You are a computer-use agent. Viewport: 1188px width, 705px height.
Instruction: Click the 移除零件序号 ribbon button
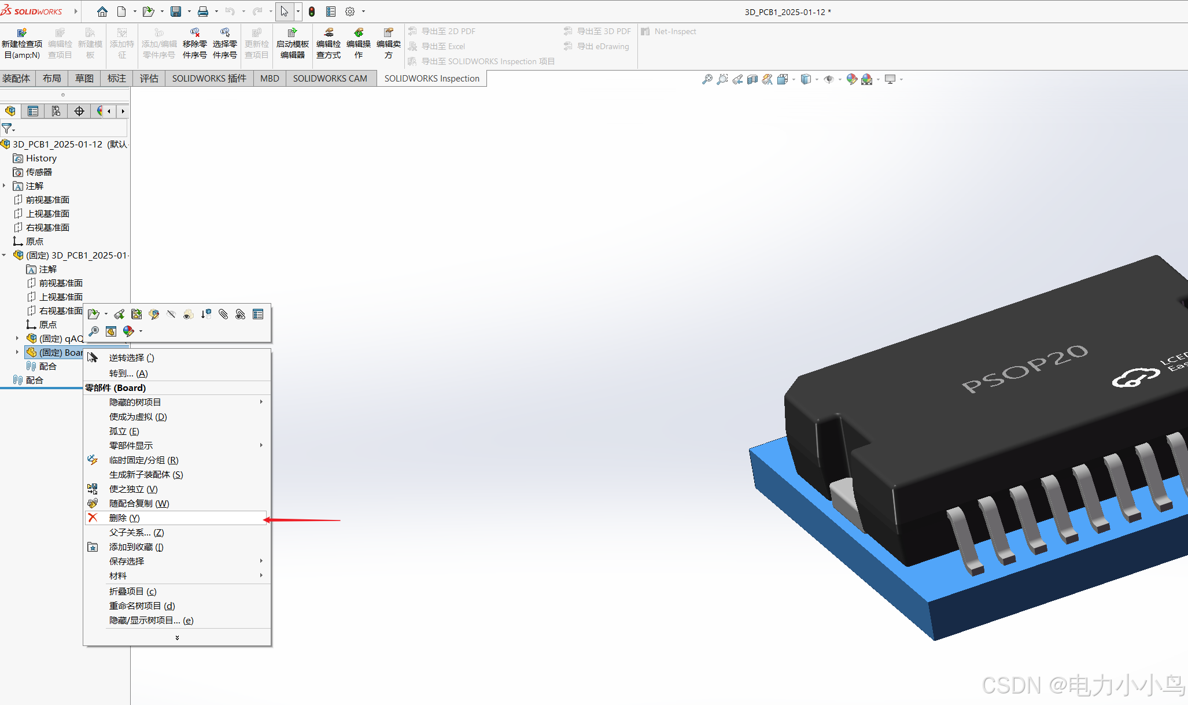pos(195,44)
